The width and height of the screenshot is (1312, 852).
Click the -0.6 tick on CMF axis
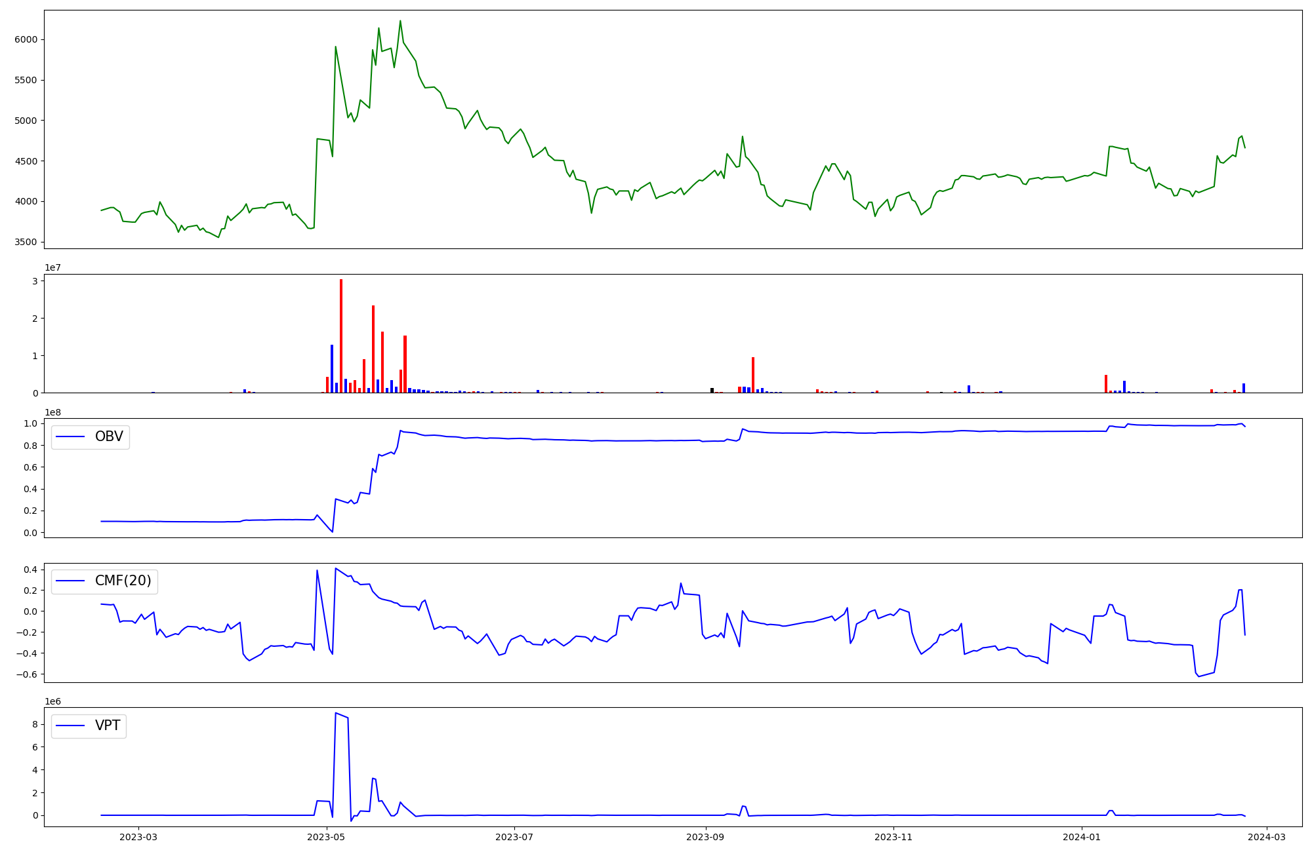click(x=25, y=674)
